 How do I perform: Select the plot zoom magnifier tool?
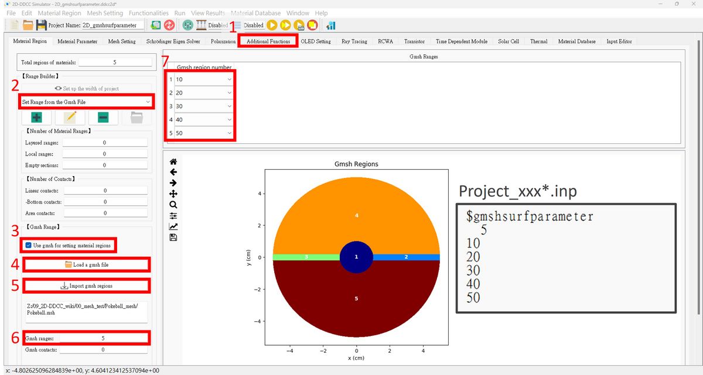coord(173,205)
